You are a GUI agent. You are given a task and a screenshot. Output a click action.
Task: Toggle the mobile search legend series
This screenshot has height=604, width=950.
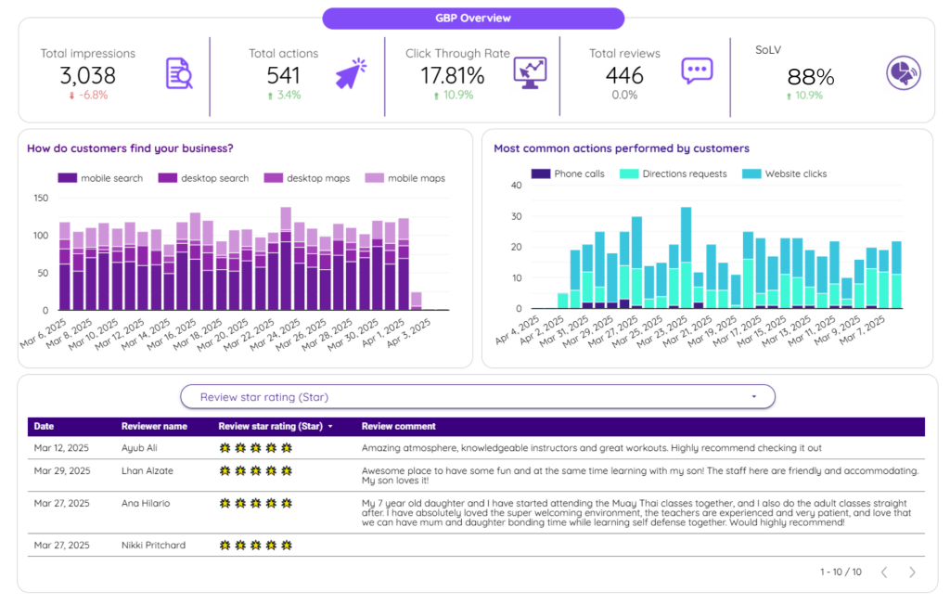(x=100, y=178)
